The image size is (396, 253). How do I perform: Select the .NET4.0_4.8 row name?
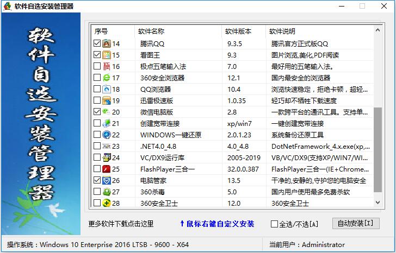(158, 147)
